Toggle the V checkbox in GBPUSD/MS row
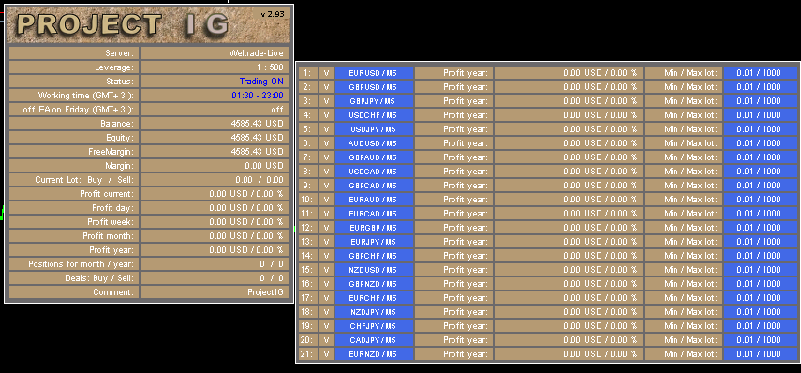Screen dimensions: 801x373 click(326, 87)
